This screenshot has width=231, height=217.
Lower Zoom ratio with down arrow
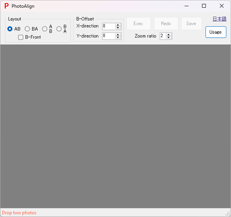point(169,38)
